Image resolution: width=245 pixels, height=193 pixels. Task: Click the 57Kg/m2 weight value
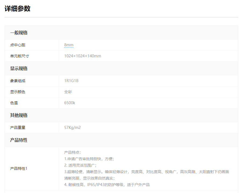[72, 128]
